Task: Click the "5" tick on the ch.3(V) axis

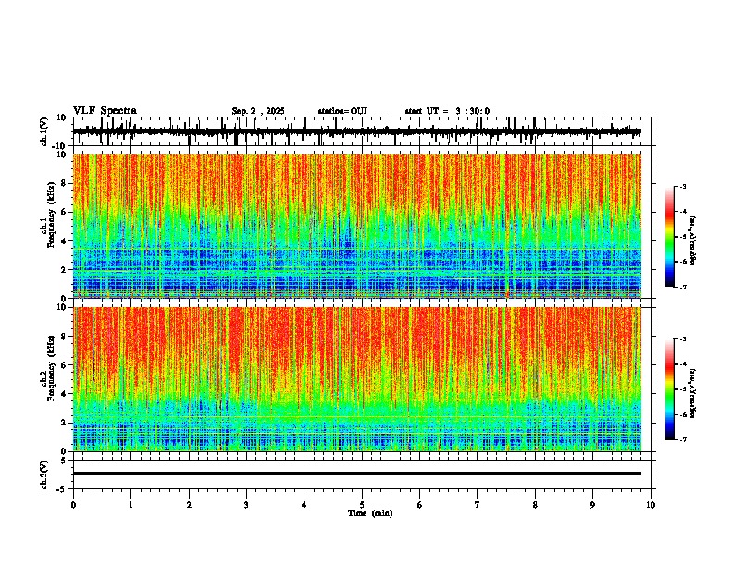Action: [x=64, y=461]
